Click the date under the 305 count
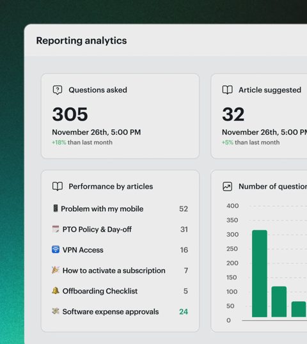 (x=97, y=132)
